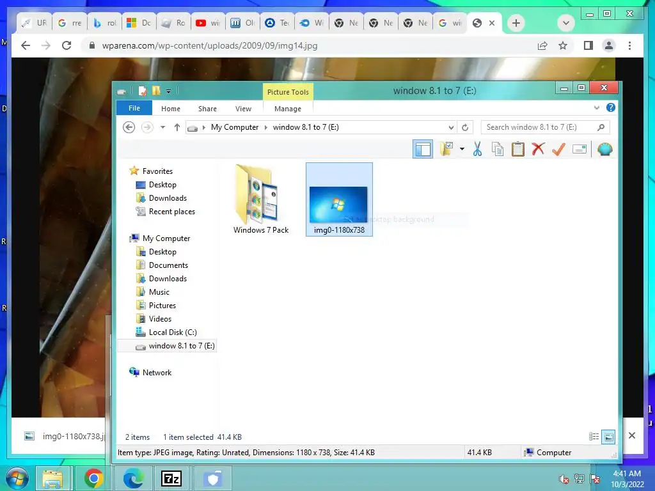Switch to large thumbnails view icon
655x491 pixels.
pos(609,437)
